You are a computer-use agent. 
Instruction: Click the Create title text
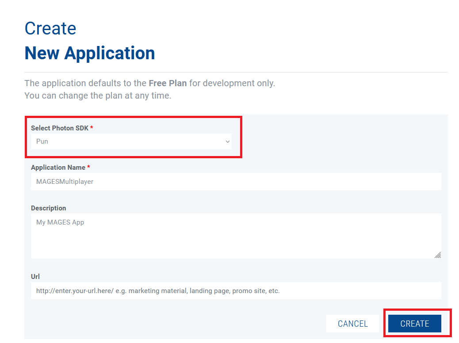click(50, 28)
